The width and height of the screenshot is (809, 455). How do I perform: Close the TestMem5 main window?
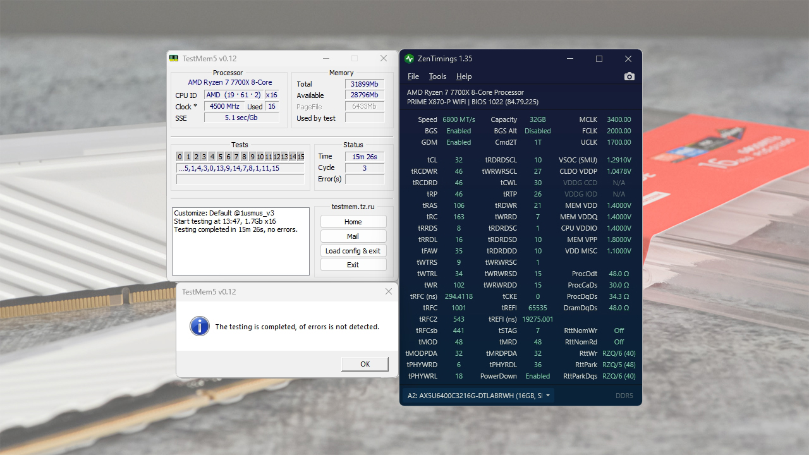coord(384,58)
